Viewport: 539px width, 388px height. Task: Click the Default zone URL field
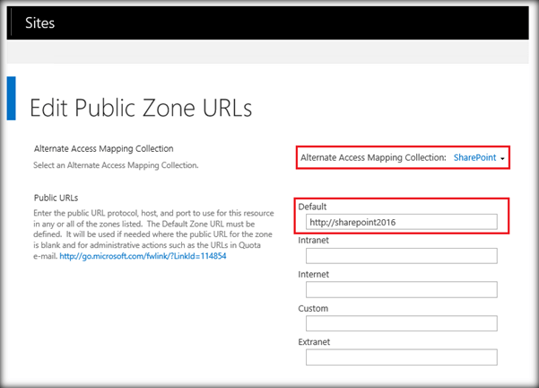[402, 222]
